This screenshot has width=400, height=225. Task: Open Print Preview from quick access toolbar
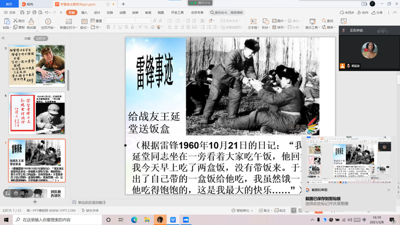[x=41, y=12]
